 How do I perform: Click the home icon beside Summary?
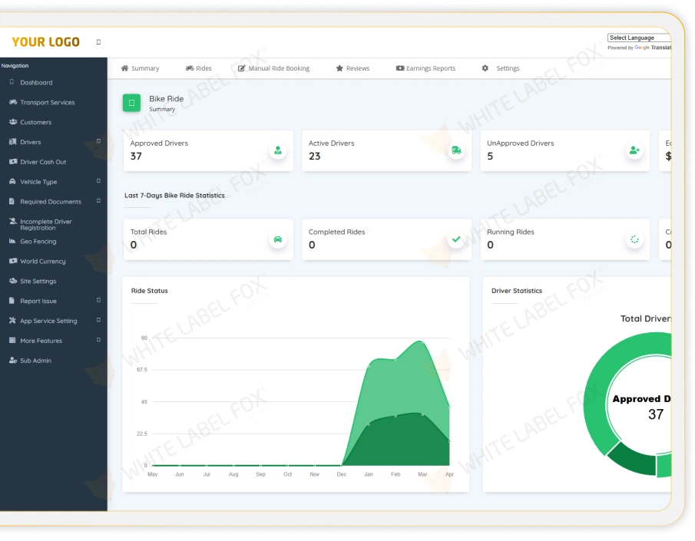(124, 68)
